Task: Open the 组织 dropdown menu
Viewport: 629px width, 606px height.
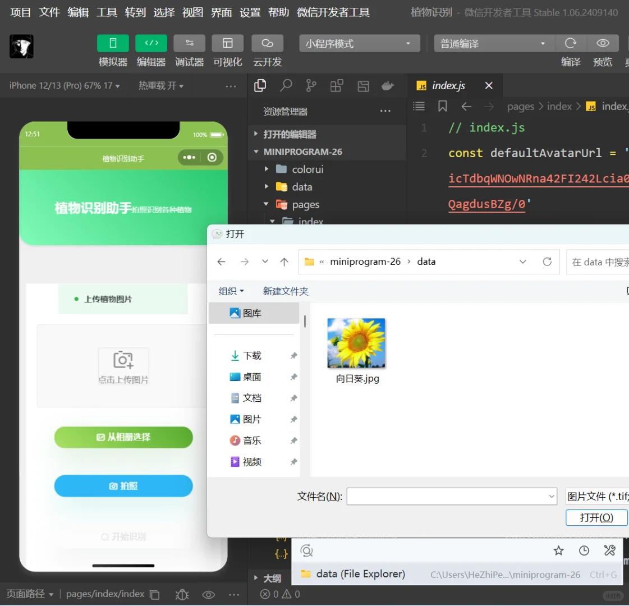Action: (x=231, y=291)
